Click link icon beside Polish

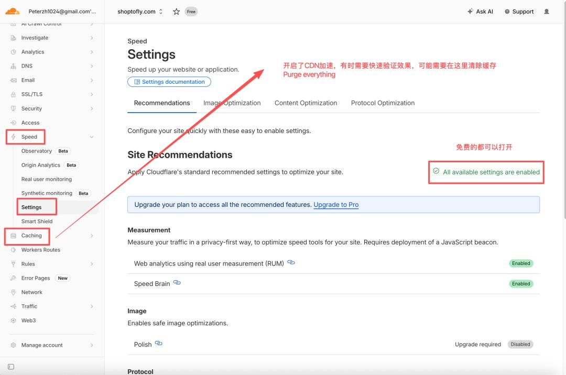[158, 343]
